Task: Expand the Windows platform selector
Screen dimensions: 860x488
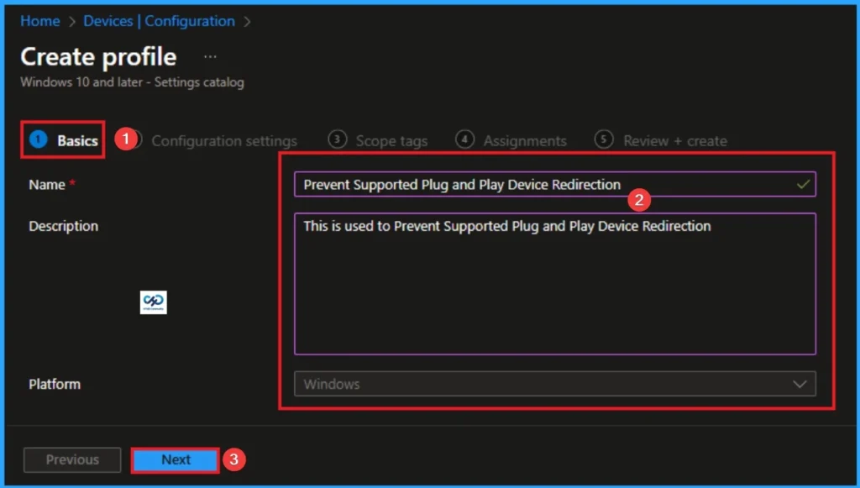Action: click(554, 384)
